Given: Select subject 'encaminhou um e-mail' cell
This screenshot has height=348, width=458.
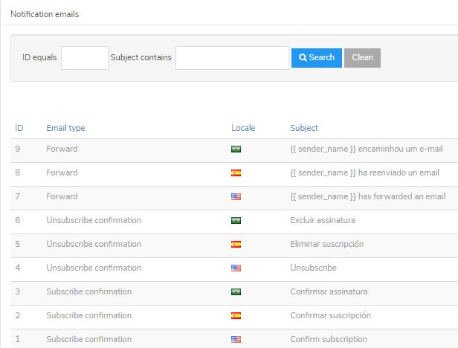Looking at the screenshot, I should tap(367, 149).
